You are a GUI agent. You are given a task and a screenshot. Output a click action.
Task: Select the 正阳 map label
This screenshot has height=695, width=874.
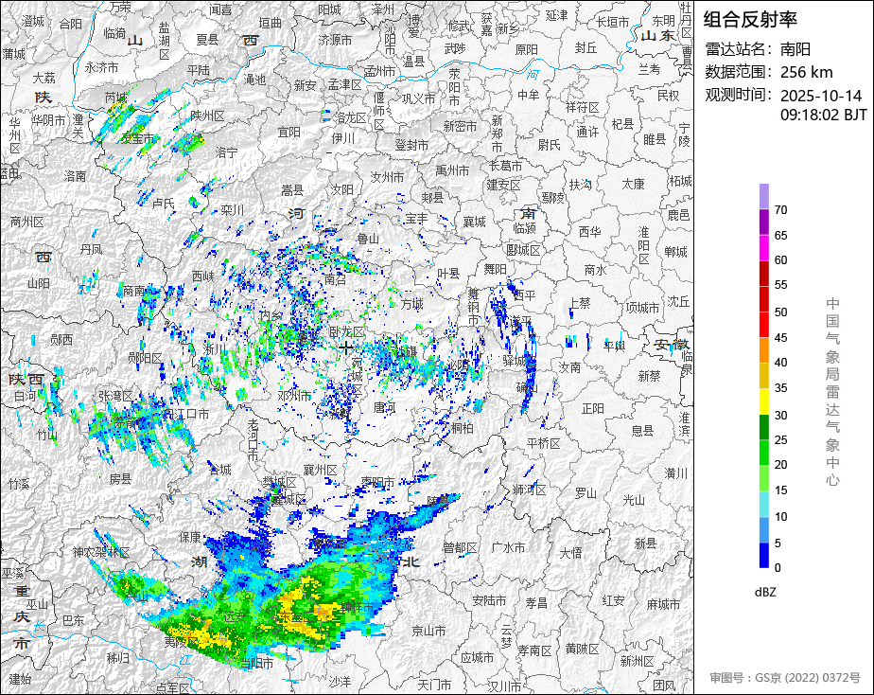592,409
